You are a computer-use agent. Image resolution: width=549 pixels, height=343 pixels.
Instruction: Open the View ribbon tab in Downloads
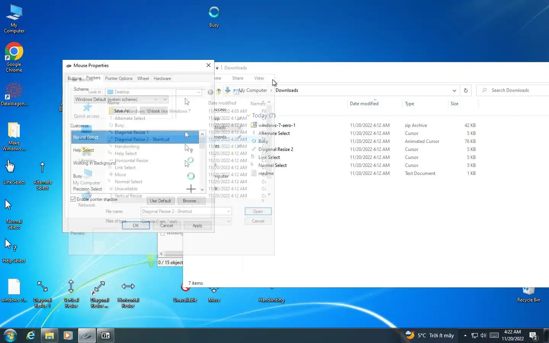[x=259, y=78]
